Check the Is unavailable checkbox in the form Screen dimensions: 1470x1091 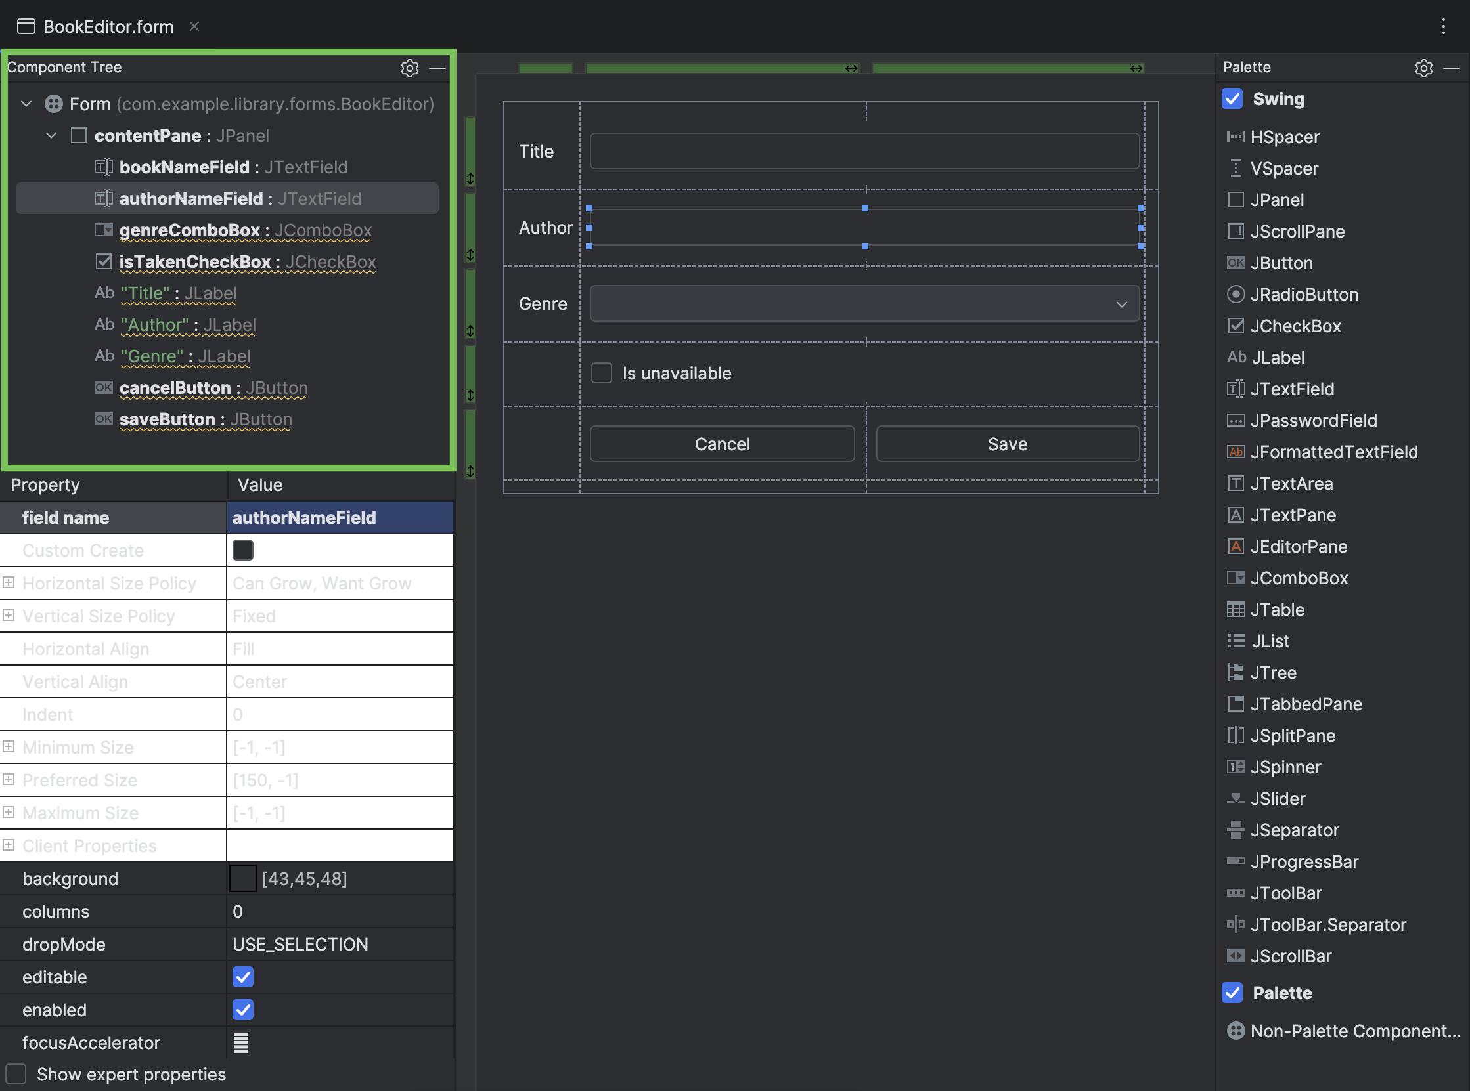point(601,372)
